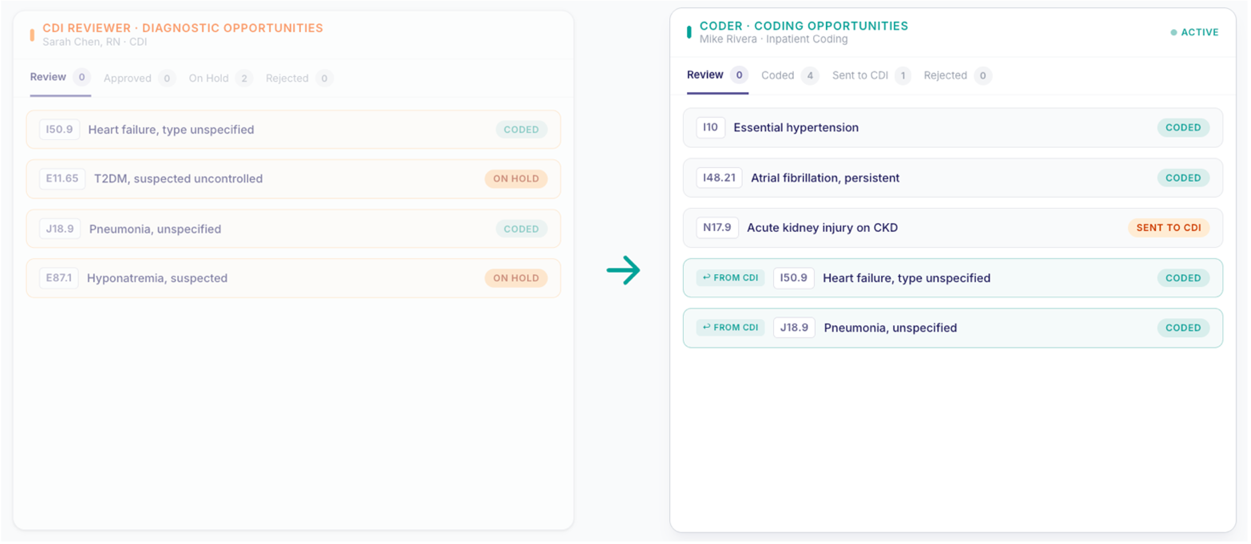Image resolution: width=1251 pixels, height=544 pixels.
Task: Select Rejected tab in Coder panel
Action: click(x=957, y=76)
